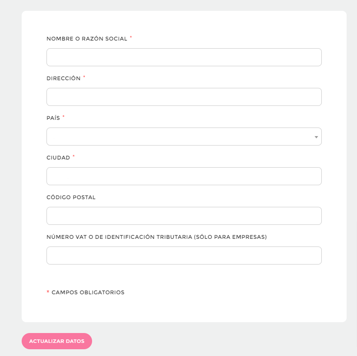Click the Nombre o Razón Social label

tap(87, 39)
